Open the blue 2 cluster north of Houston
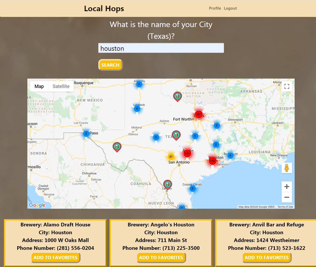The image size is (316, 267). click(216, 144)
